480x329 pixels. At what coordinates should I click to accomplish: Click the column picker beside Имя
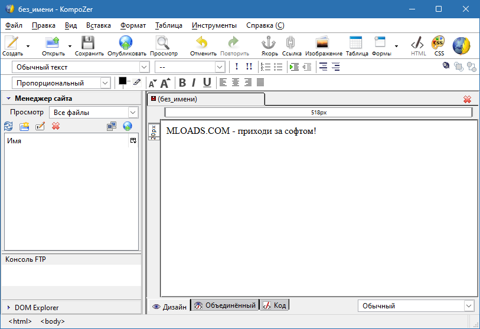pos(133,140)
